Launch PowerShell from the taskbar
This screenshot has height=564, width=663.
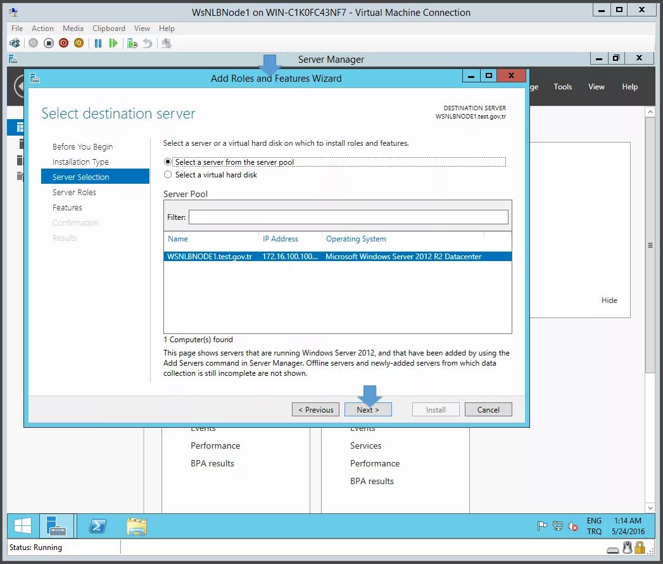pos(98,527)
